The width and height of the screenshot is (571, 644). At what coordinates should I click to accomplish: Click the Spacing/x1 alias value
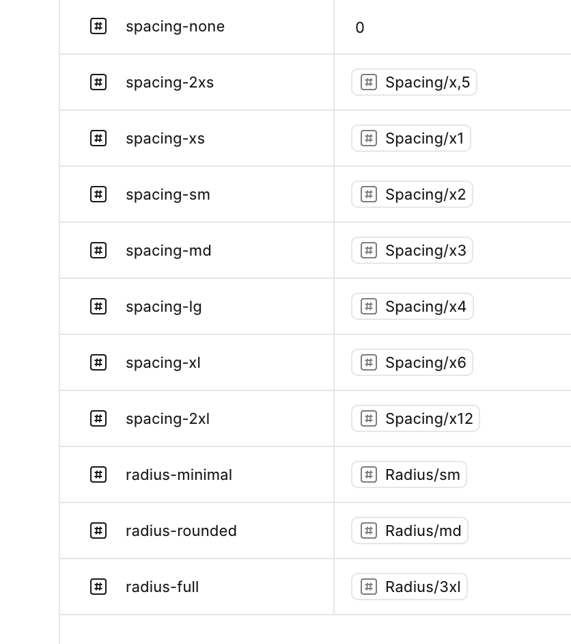click(x=411, y=139)
